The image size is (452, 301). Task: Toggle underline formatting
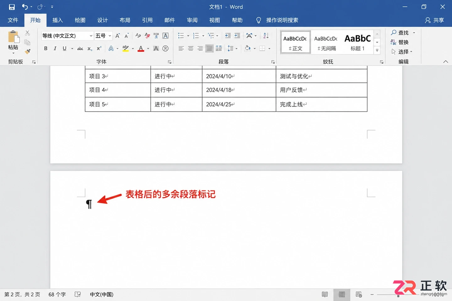pyautogui.click(x=64, y=49)
